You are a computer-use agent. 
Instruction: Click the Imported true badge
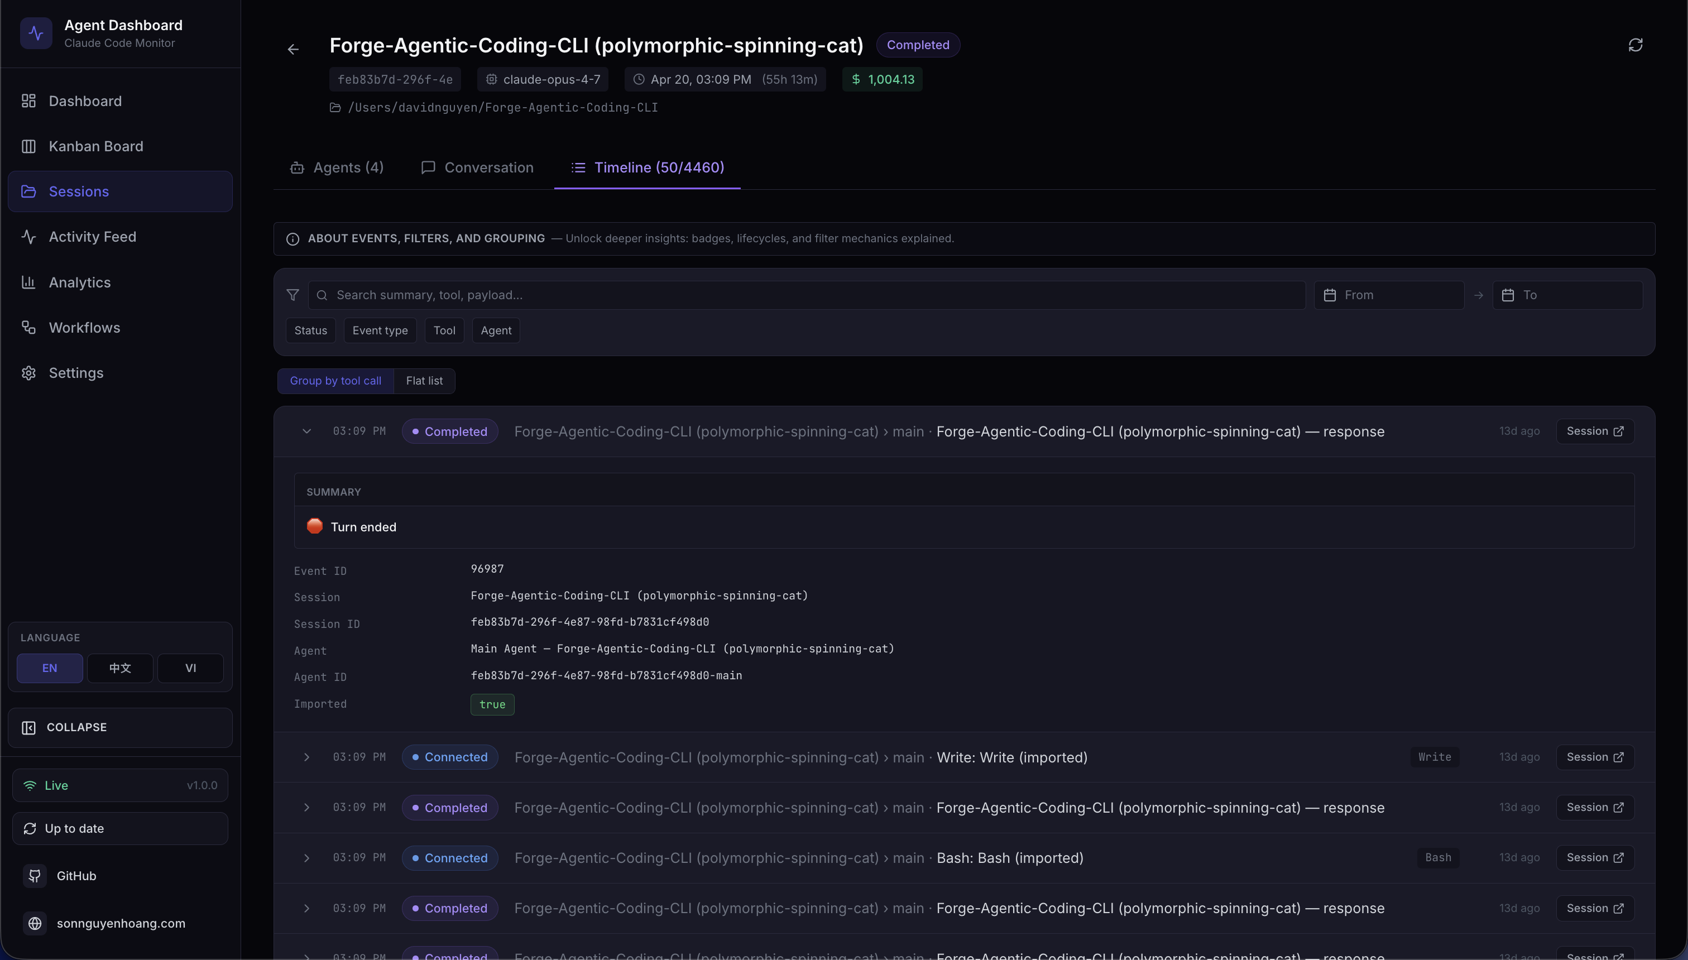[x=492, y=704]
